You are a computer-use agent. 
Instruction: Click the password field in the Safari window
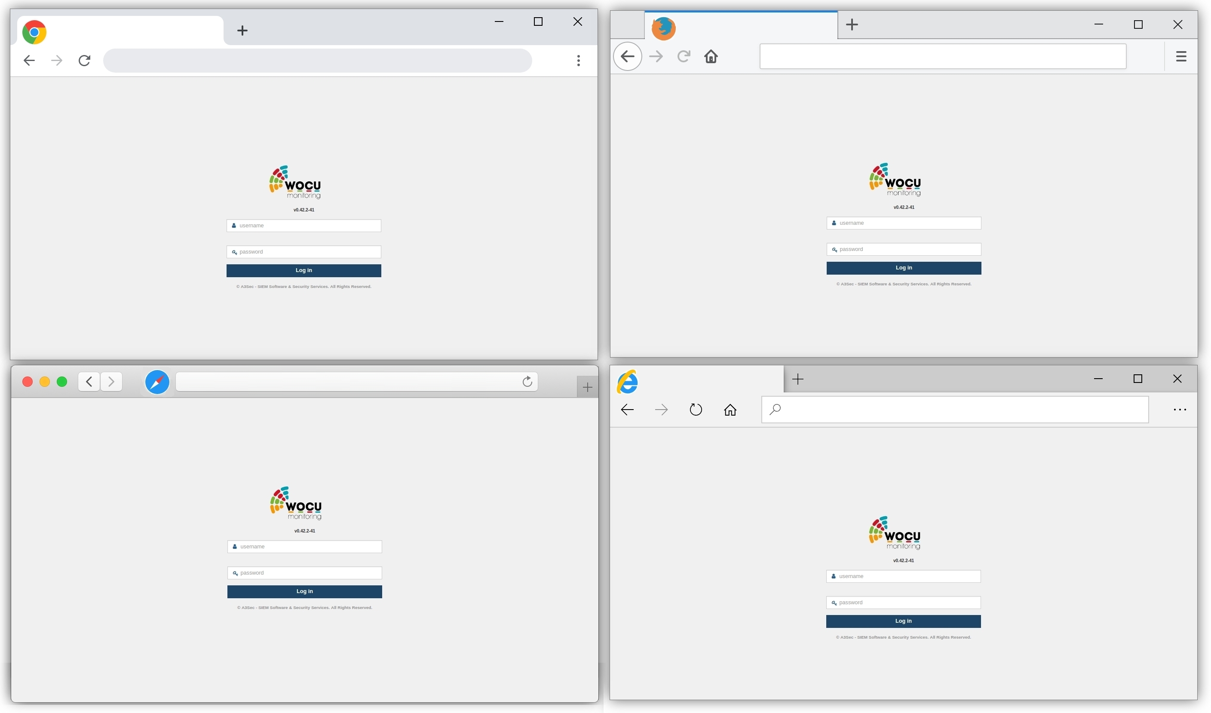305,574
